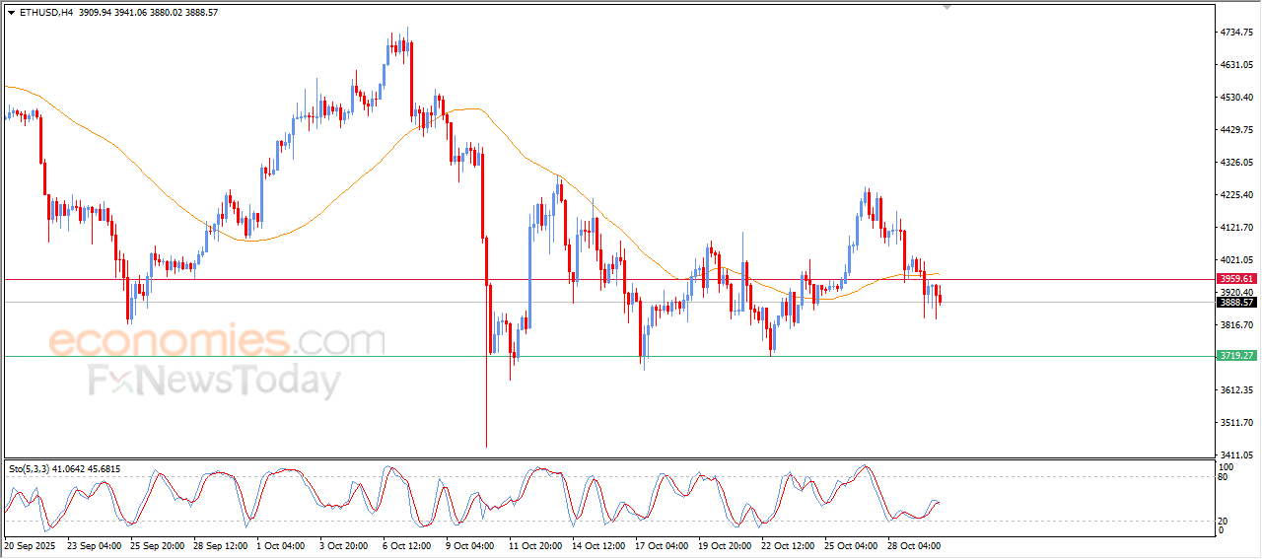Screen dimensions: 1262x559
Task: Click the 19 Oct 20:00 time label
Action: click(726, 544)
